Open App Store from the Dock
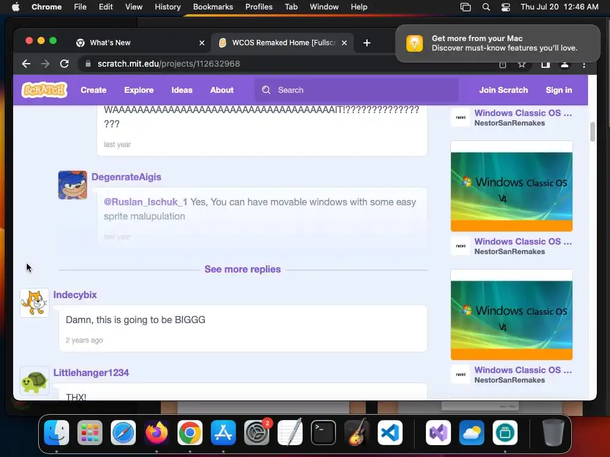This screenshot has width=610, height=457. point(223,433)
